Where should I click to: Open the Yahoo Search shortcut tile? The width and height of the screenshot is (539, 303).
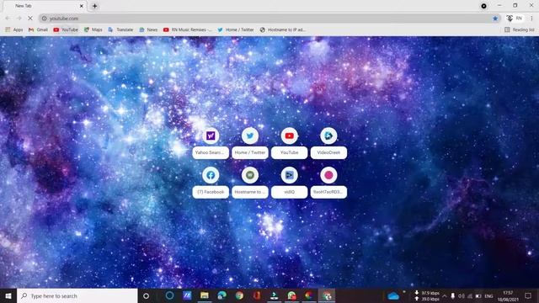click(x=211, y=143)
